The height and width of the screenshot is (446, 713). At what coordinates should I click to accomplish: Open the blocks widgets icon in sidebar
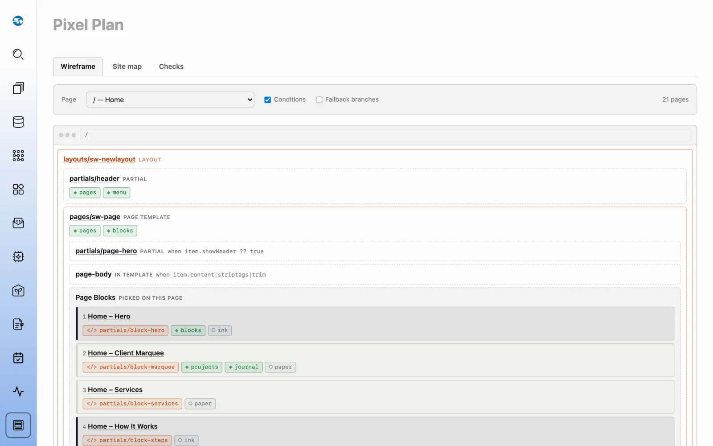pyautogui.click(x=18, y=189)
